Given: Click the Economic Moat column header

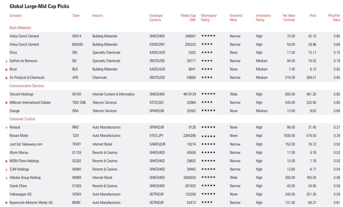Looking at the screenshot, I should tap(236, 18).
